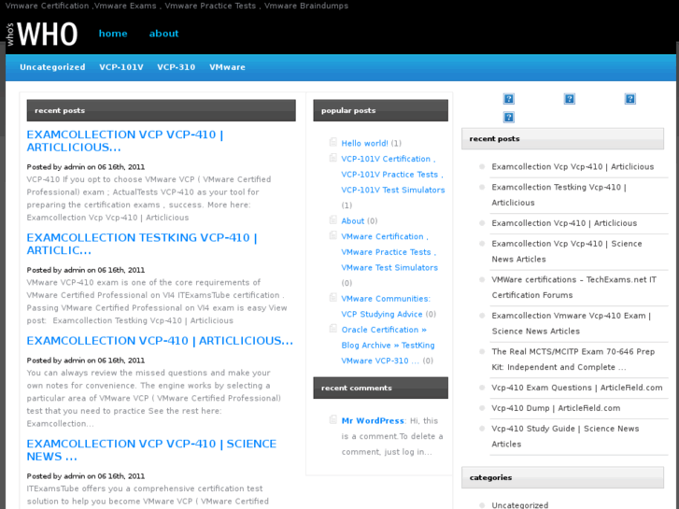Select the VCP-101V category menu item
The height and width of the screenshot is (509, 679).
click(x=121, y=67)
